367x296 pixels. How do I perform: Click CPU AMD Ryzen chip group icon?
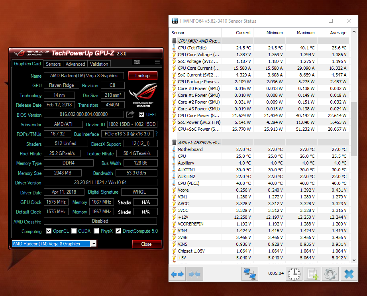(x=174, y=41)
